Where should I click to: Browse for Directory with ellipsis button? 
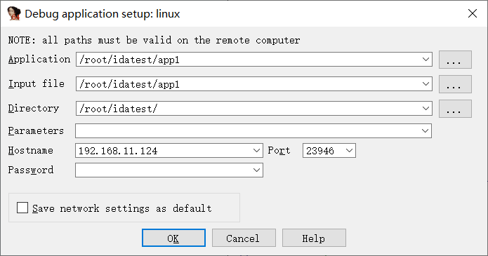point(455,109)
